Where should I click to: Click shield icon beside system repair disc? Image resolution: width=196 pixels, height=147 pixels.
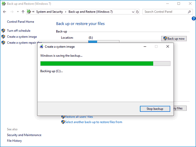point(3,43)
